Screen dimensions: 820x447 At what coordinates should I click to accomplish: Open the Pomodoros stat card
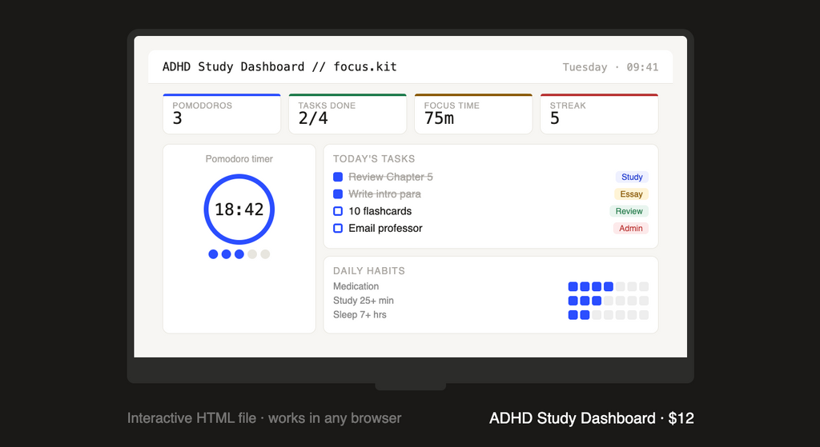222,114
